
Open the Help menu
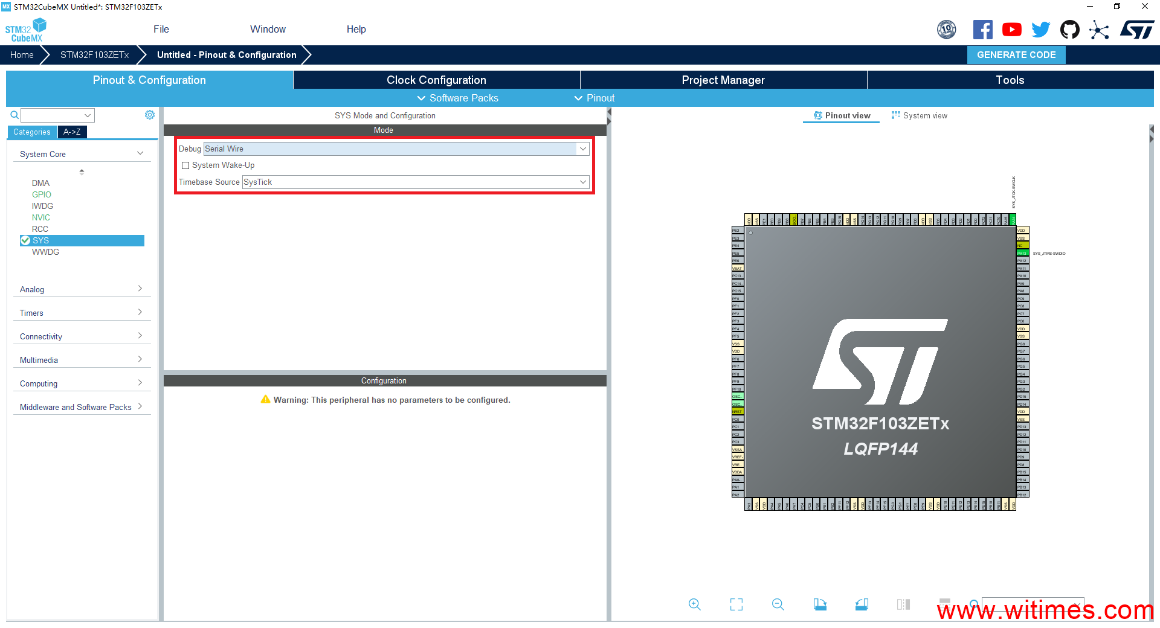coord(356,29)
